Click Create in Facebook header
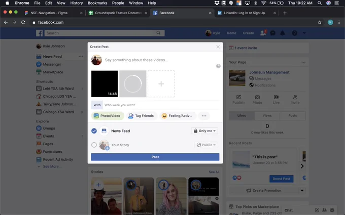 tap(248, 33)
